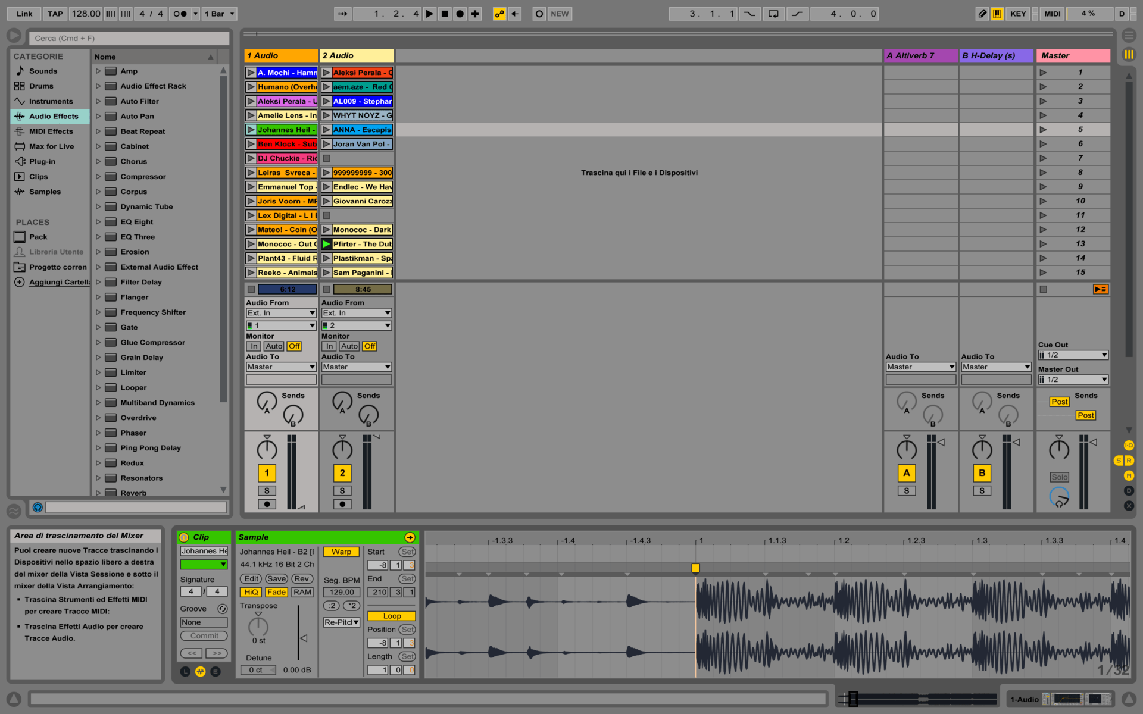Adjust track 1 Send A knob

267,402
